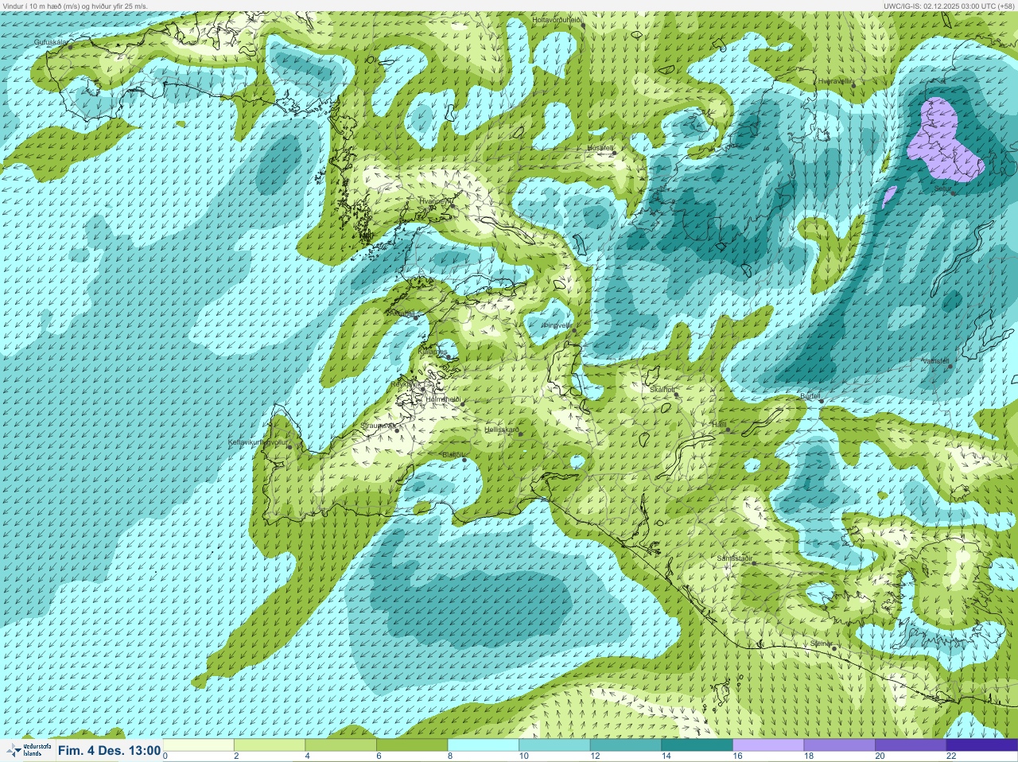Select the 16–18 m/s lavender swatch
This screenshot has height=762, width=1018.
767,745
